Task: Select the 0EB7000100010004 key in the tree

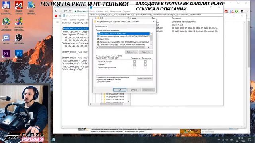Action: (115, 94)
